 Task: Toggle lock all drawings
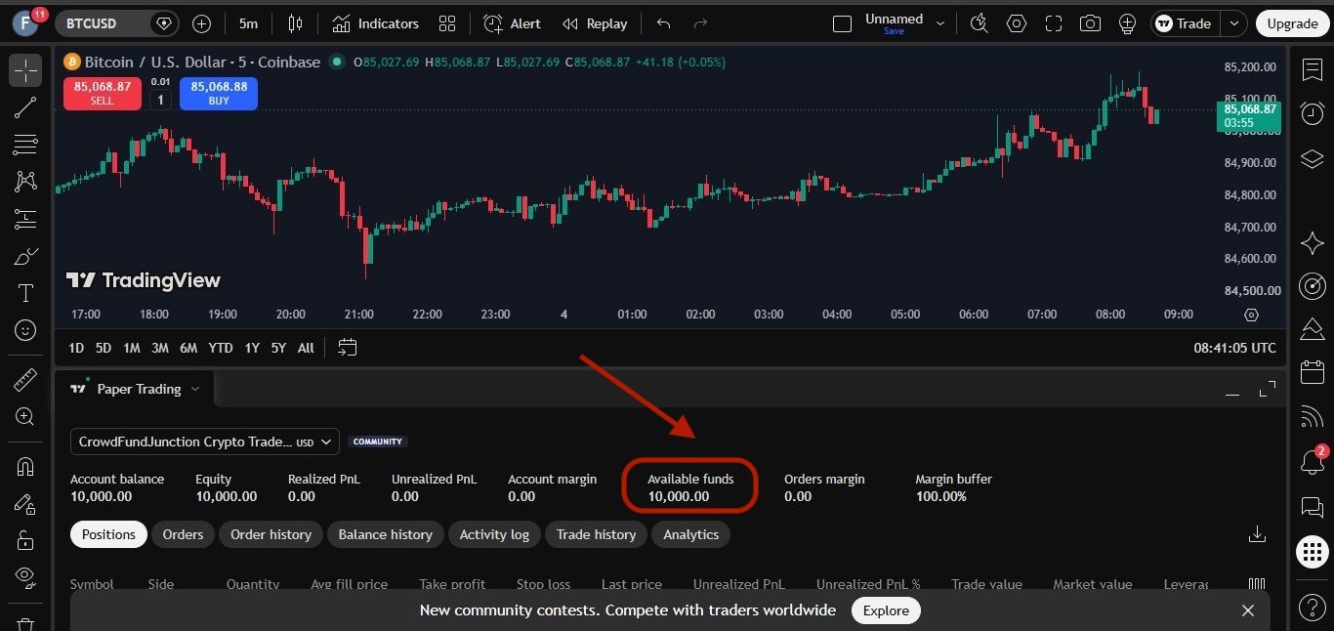[25, 540]
